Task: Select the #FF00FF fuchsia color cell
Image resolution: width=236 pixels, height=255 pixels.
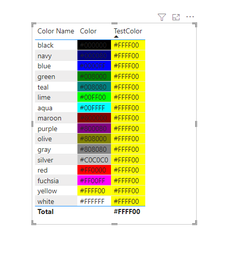Action: [x=94, y=180]
